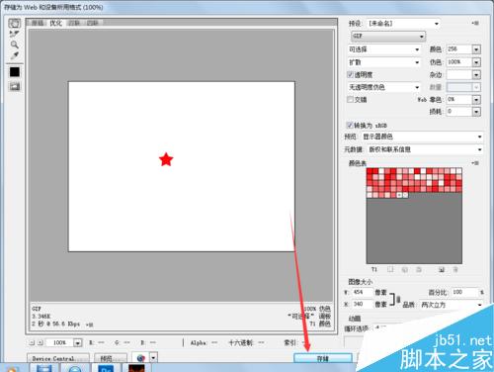This screenshot has width=494, height=372.
Task: Click the shift to web palette cube icon
Action: 405,269
